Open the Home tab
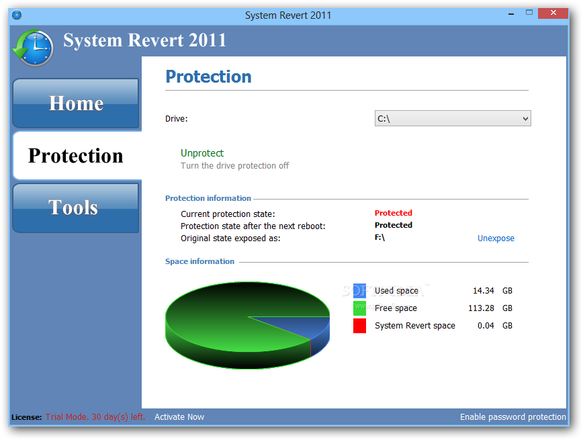 [76, 103]
